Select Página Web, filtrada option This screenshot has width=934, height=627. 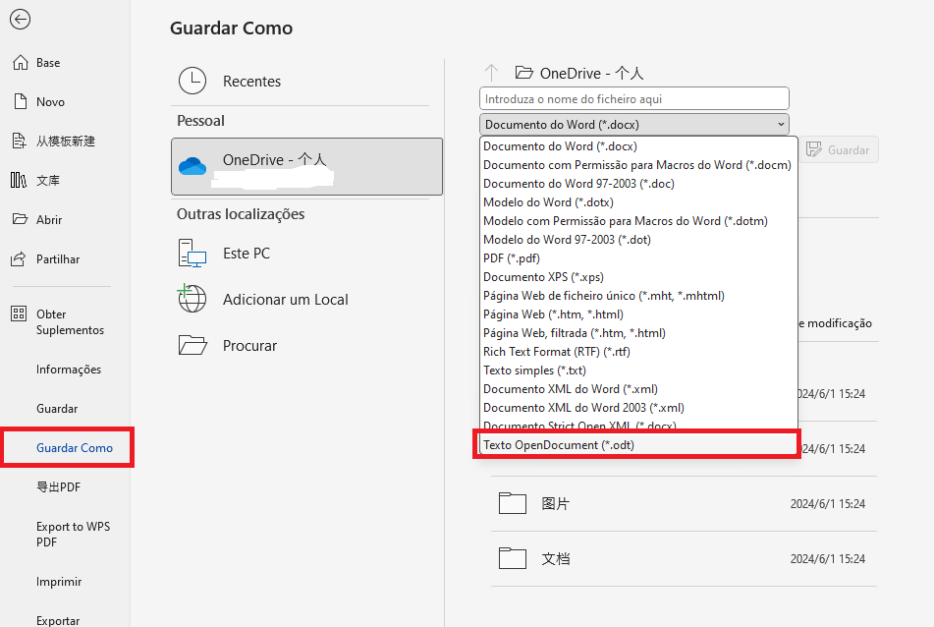[x=638, y=332]
